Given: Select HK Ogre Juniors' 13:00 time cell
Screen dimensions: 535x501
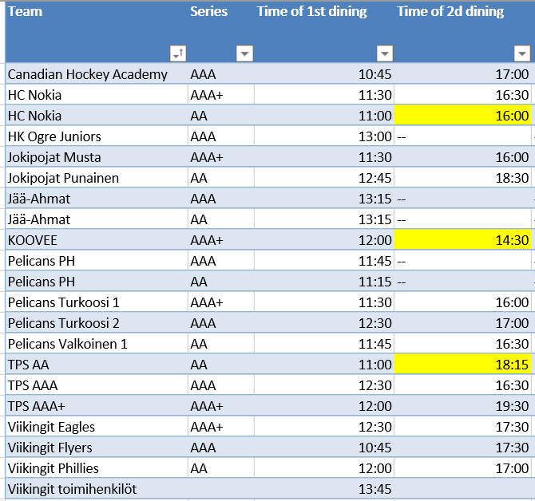Looking at the screenshot, I should 324,136.
